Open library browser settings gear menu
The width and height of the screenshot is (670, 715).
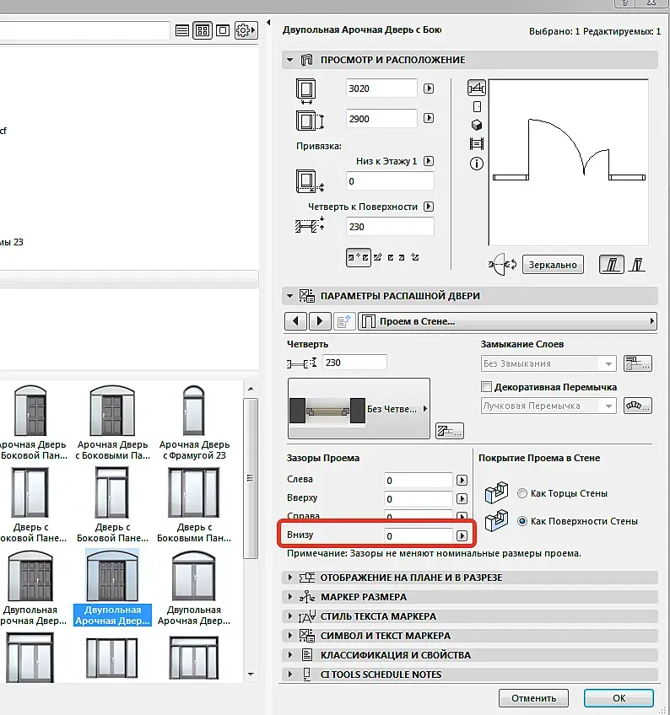pyautogui.click(x=246, y=30)
